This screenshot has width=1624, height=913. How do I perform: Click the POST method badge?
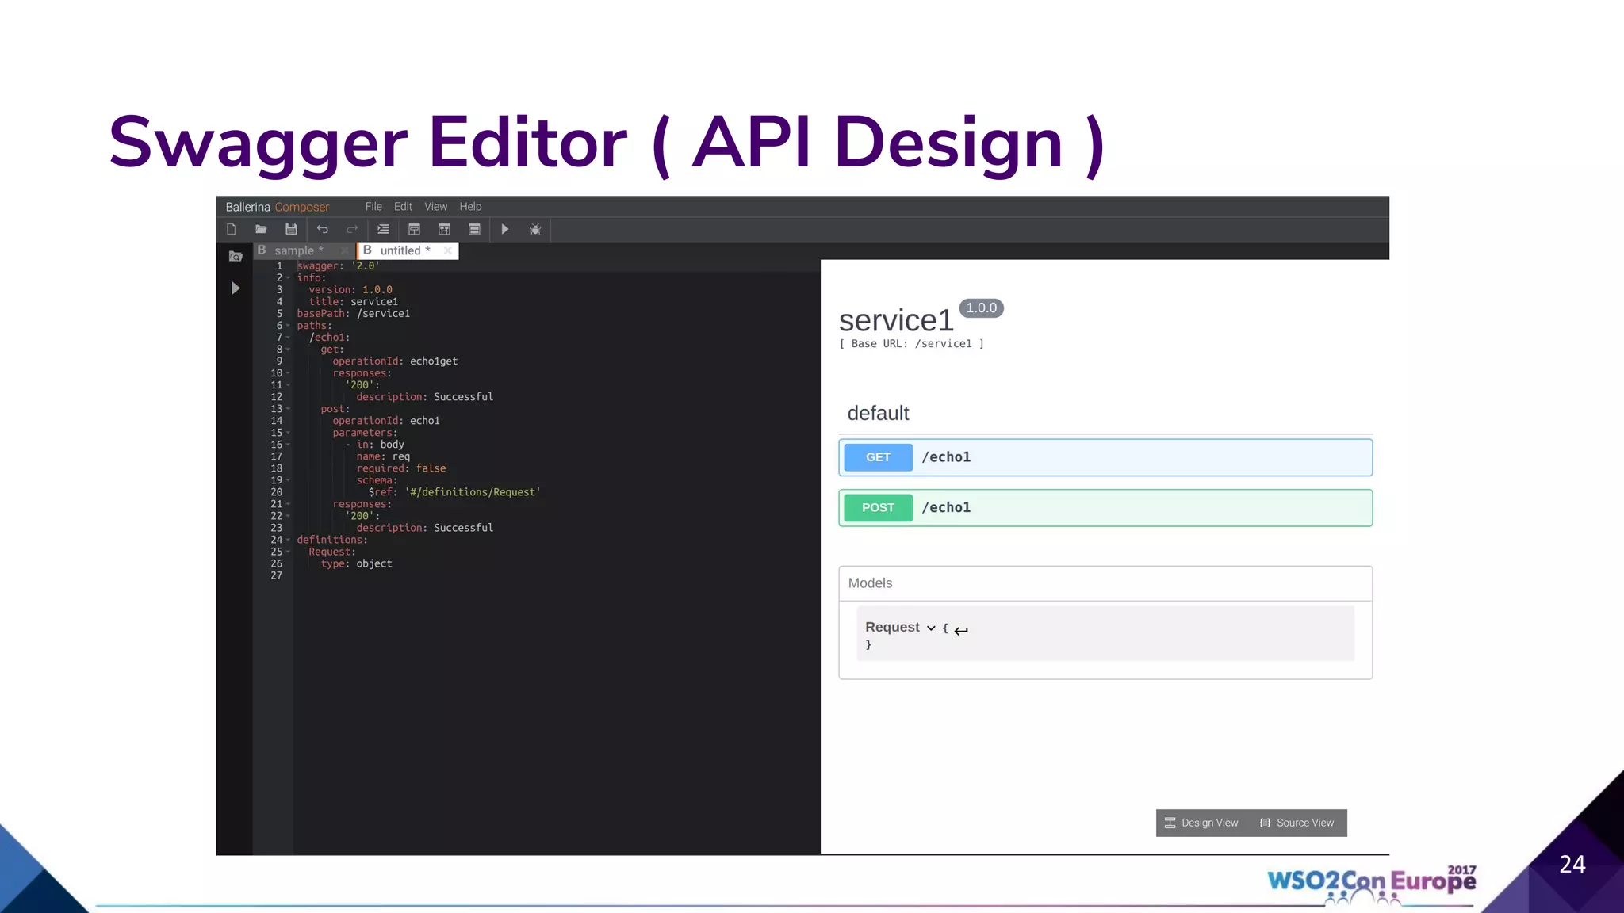tap(878, 508)
